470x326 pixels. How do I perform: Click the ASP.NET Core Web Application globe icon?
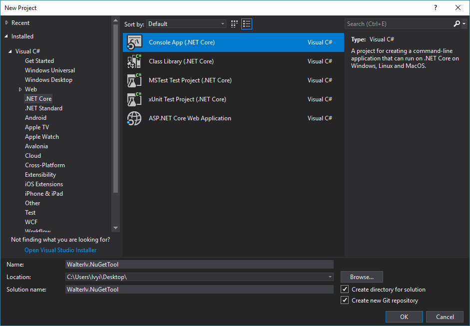pos(134,118)
